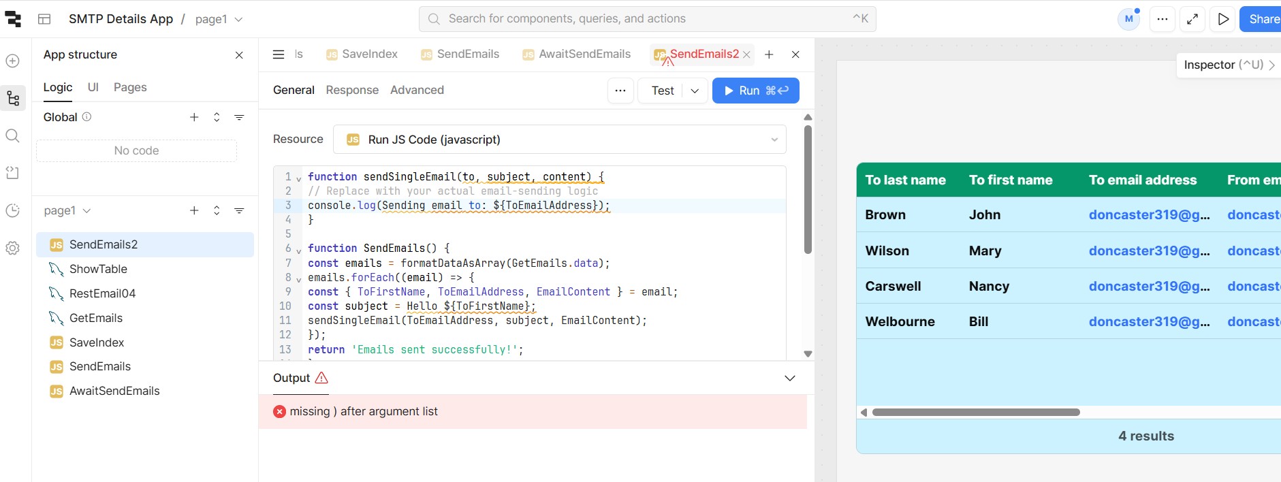Add new global code with plus icon
The height and width of the screenshot is (482, 1281).
pyautogui.click(x=194, y=117)
